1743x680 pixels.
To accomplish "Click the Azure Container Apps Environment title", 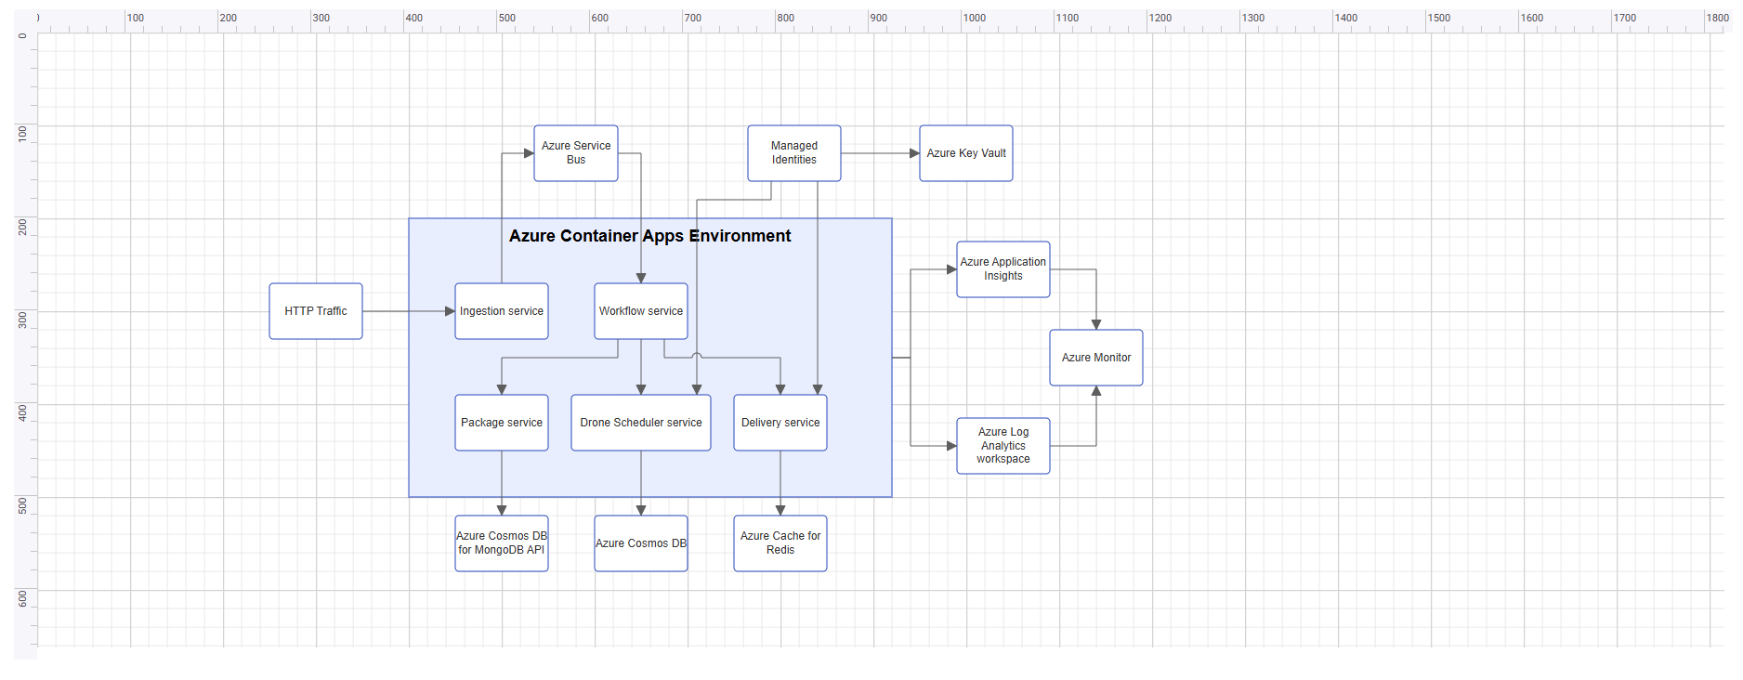I will 650,236.
